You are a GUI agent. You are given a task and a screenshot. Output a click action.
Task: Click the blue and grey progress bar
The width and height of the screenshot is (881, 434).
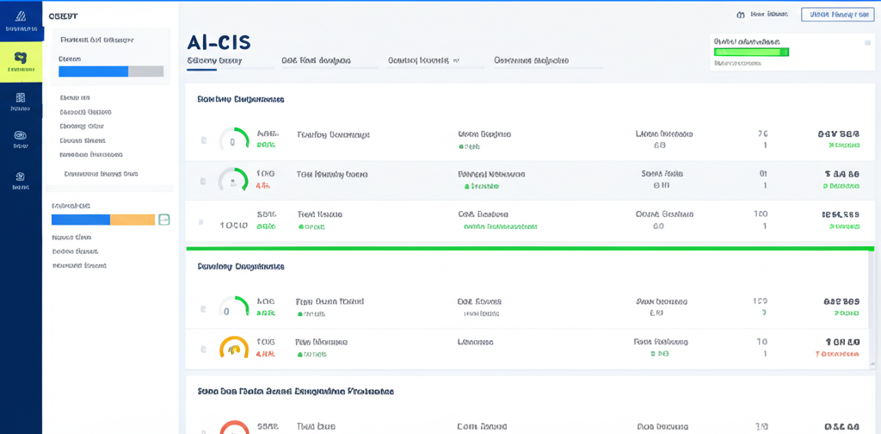(111, 71)
